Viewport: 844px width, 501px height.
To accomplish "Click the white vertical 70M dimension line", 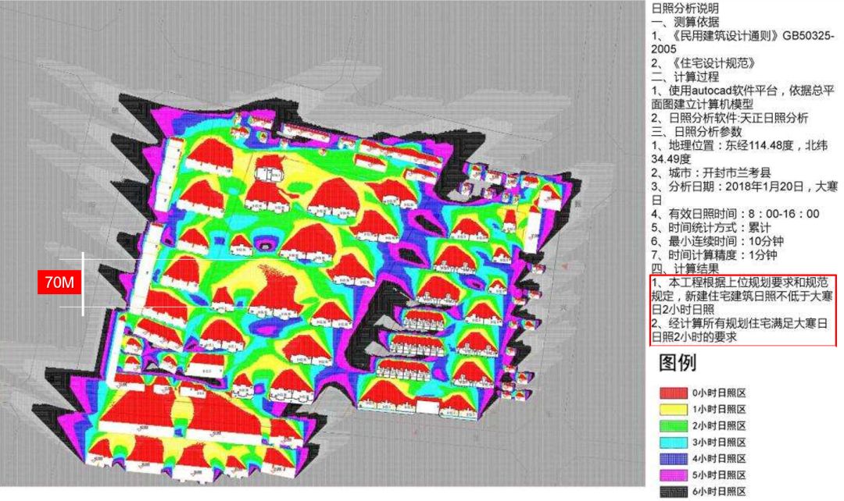I will point(83,284).
